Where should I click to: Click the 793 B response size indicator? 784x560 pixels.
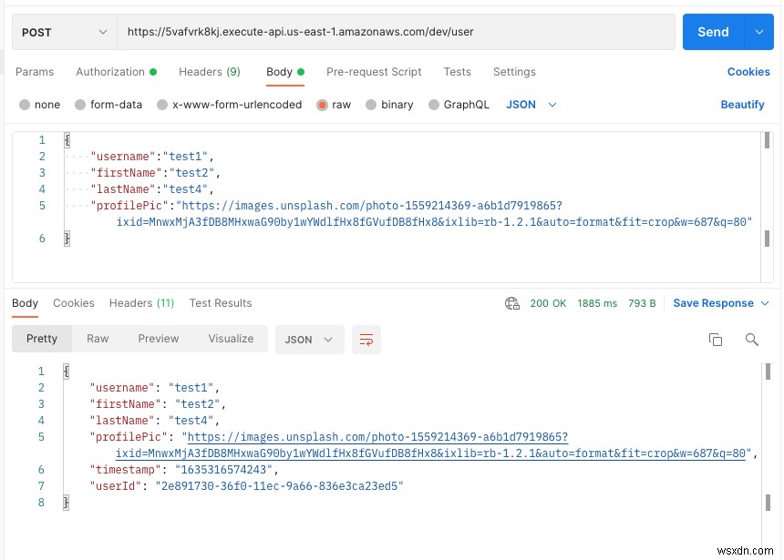pos(641,303)
